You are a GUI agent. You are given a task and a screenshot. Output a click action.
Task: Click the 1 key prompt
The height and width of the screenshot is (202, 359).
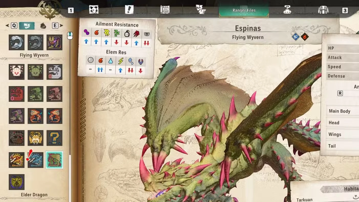coord(71,11)
